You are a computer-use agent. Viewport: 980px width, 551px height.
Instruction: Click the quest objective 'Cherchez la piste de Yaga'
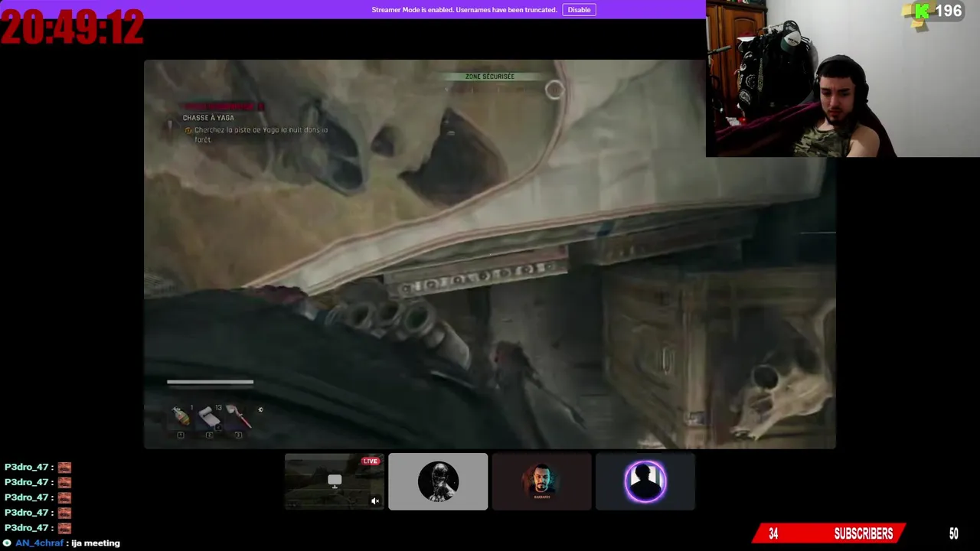(x=261, y=135)
